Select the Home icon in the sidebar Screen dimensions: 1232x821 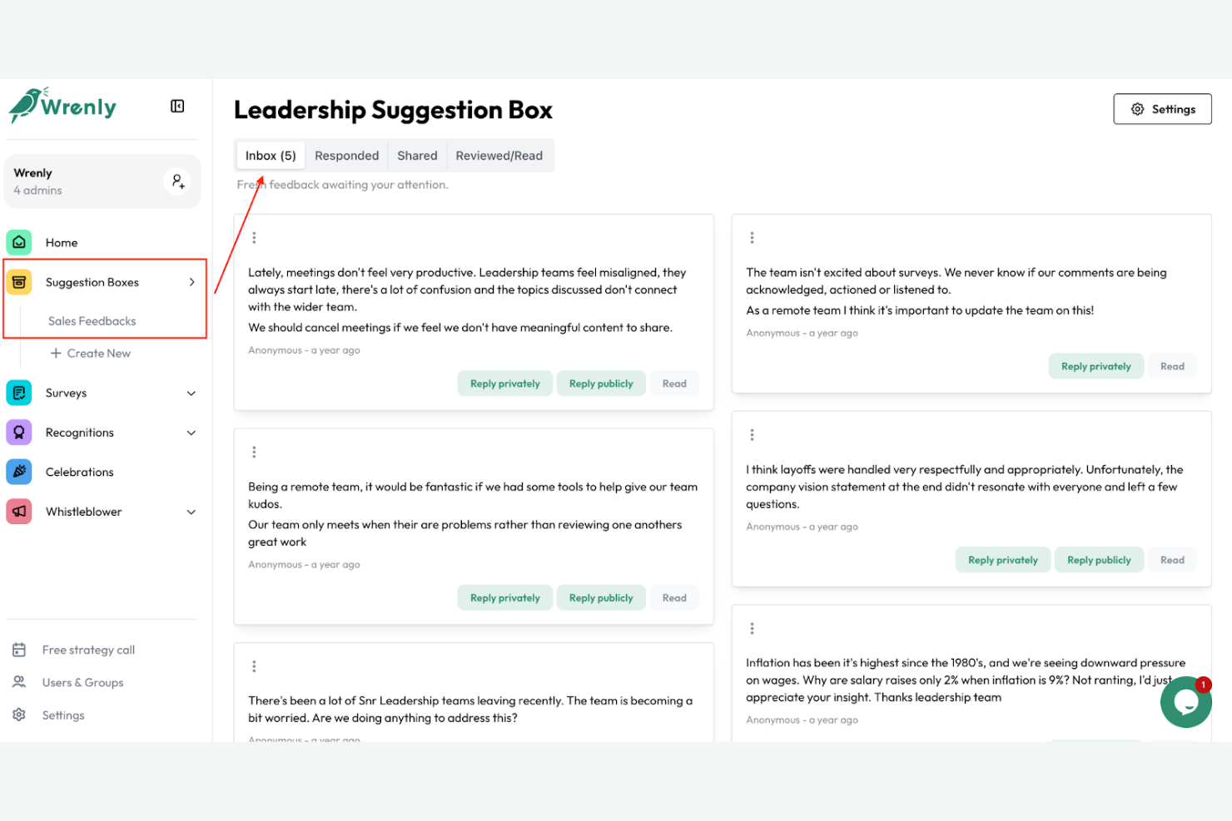tap(18, 242)
